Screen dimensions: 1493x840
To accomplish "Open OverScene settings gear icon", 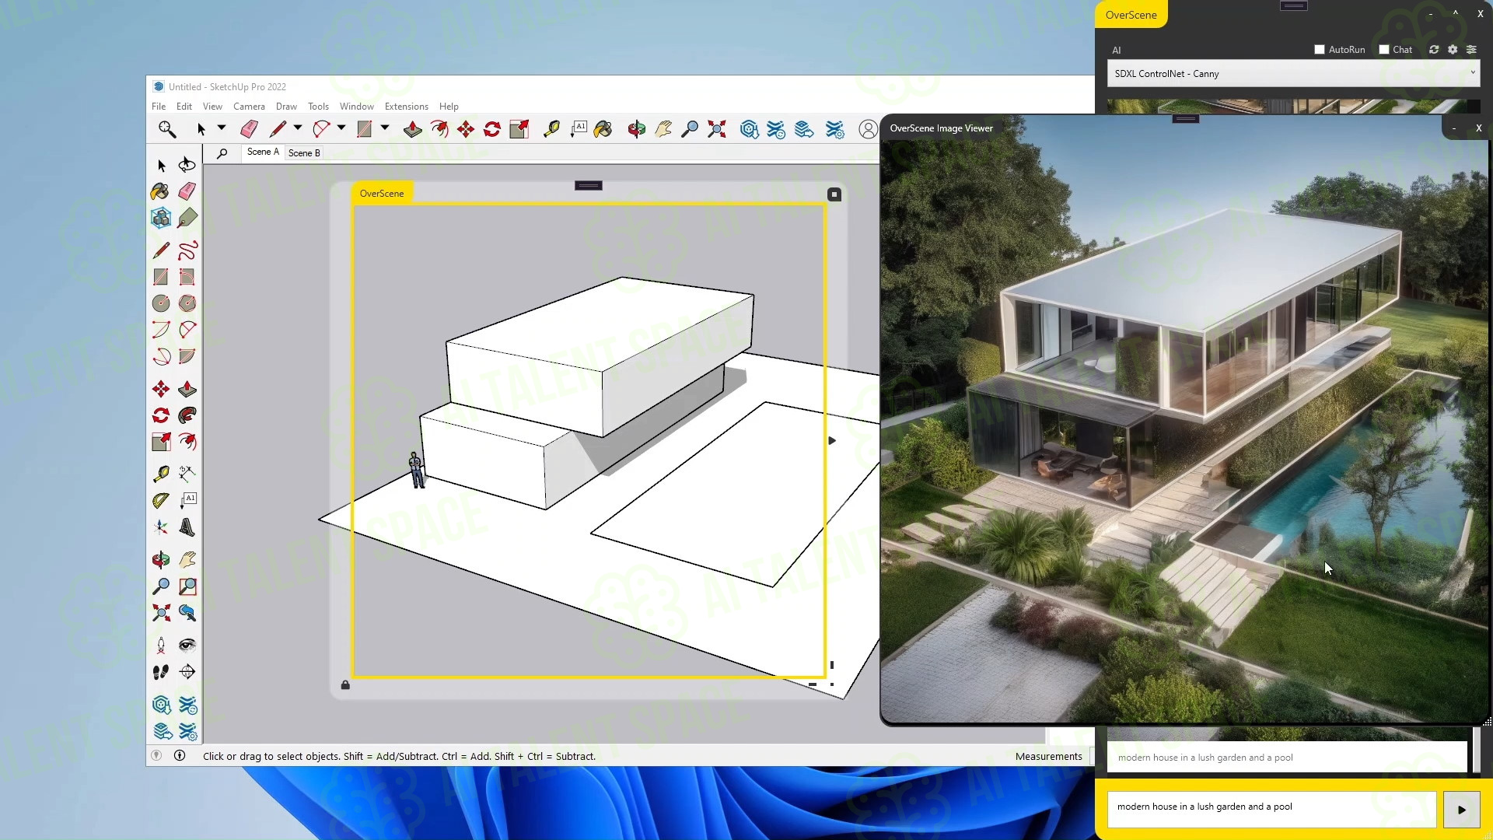I will [1453, 50].
